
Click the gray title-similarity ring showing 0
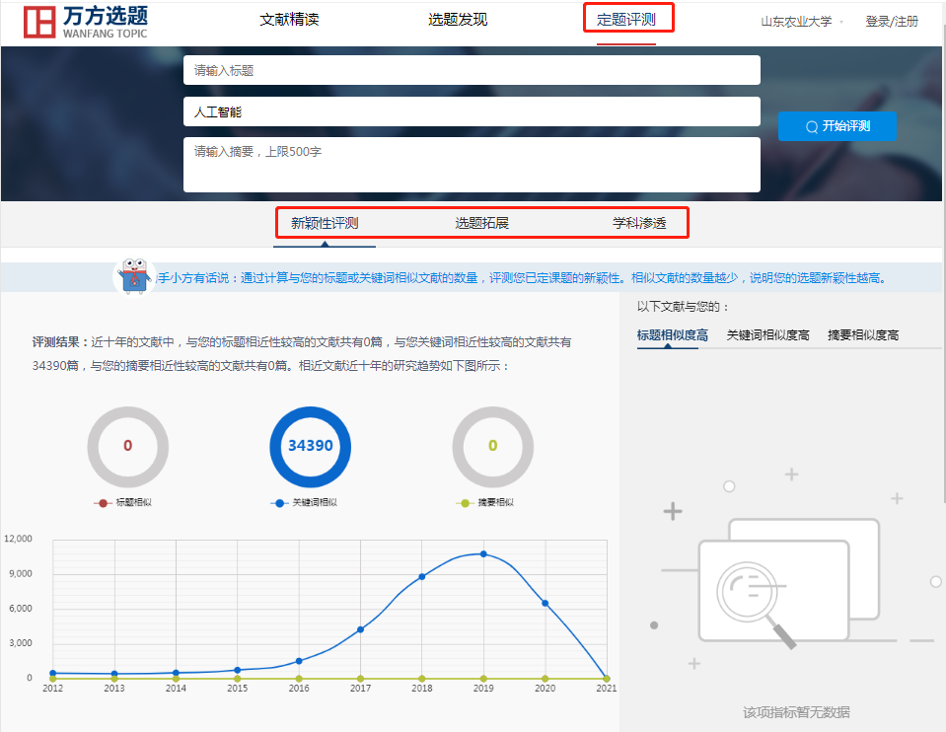click(x=127, y=446)
